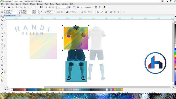The width and height of the screenshot is (176, 99).
Task: Click the No Color swatch in palette
Action: [12, 89]
